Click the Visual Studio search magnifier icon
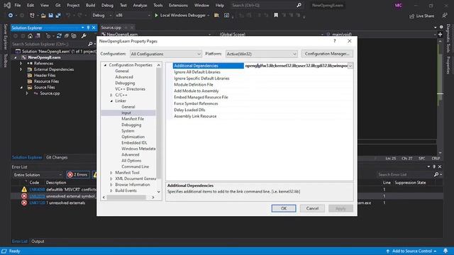The height and width of the screenshot is (255, 454). coord(299,5)
